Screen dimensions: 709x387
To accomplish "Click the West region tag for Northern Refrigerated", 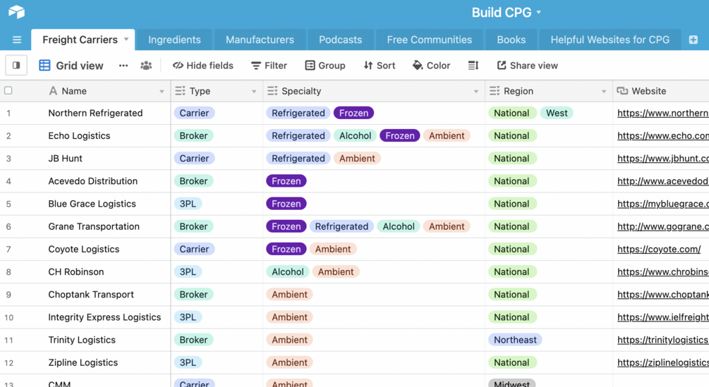I will tap(557, 113).
